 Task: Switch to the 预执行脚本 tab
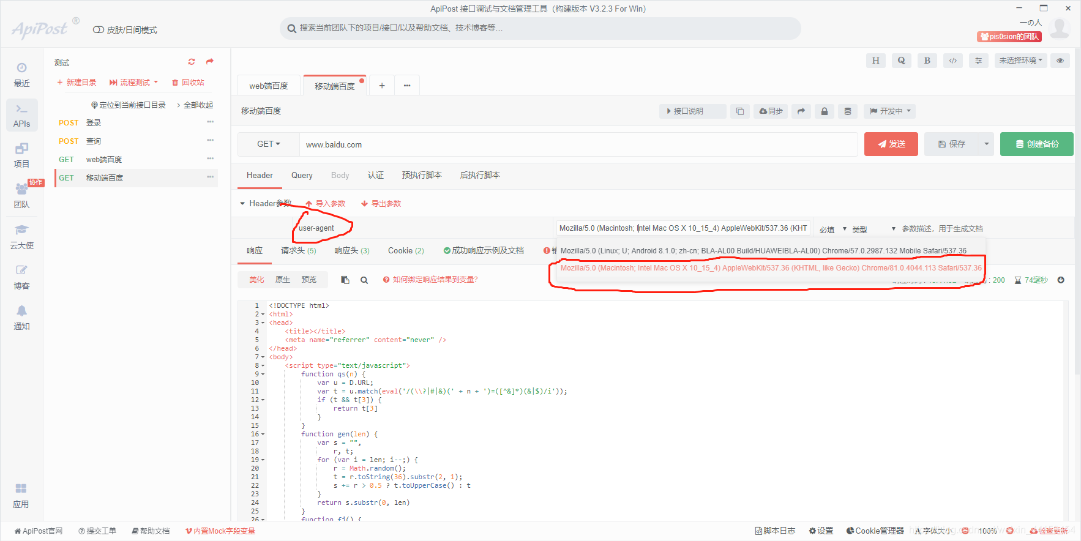click(422, 175)
